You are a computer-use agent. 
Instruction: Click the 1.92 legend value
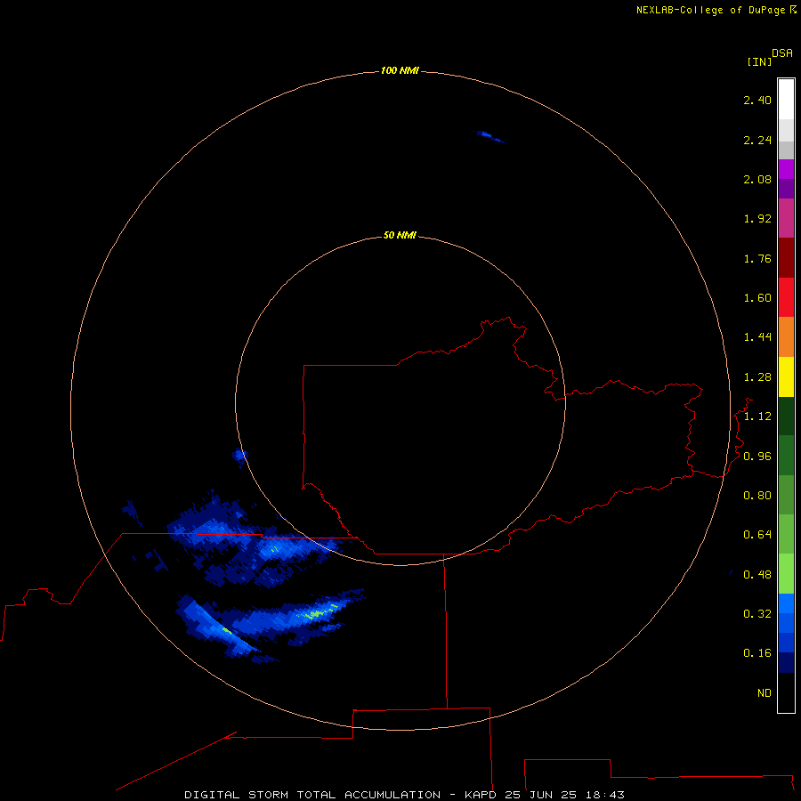tap(757, 219)
